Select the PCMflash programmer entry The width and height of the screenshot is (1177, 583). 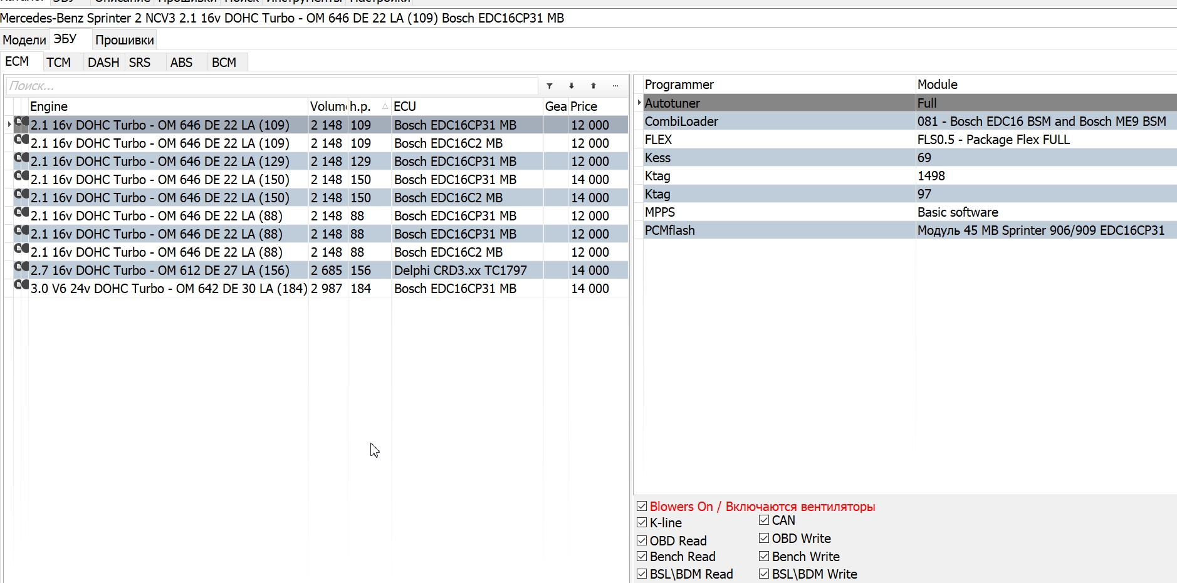coord(670,230)
